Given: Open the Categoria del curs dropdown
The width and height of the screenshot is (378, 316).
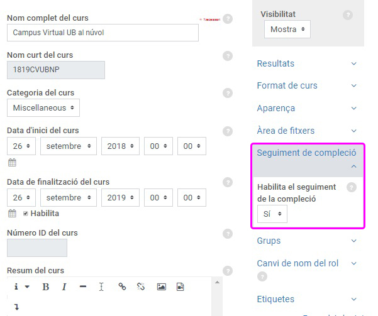Looking at the screenshot, I should point(43,108).
